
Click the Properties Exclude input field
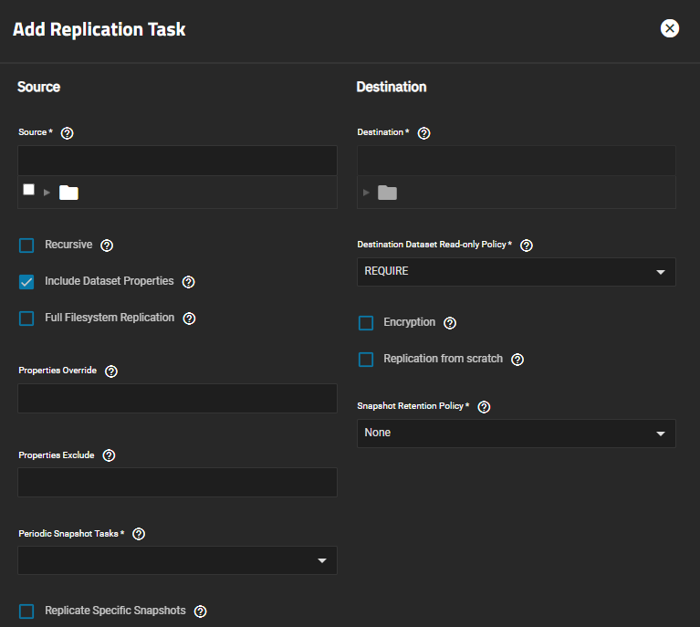tap(177, 482)
